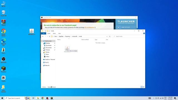Click mods in the address breadcrumb

coord(80,36)
